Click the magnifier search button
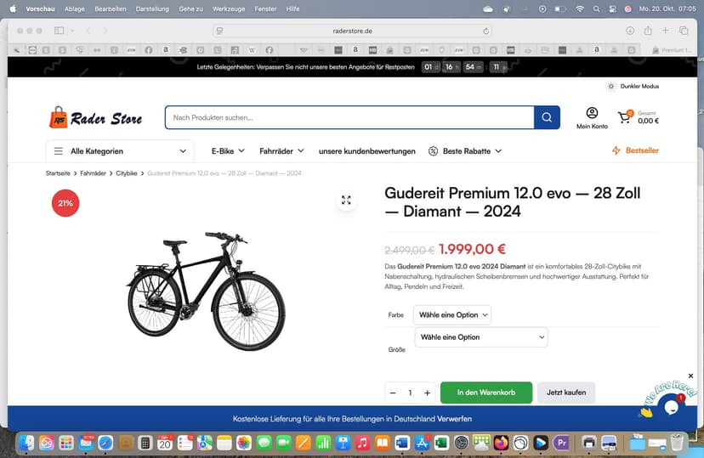Viewport: 704px width, 458px height. [x=547, y=117]
